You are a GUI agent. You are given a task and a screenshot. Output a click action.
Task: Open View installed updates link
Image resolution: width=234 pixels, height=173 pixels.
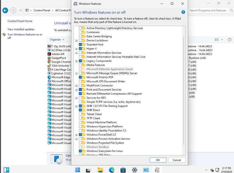pyautogui.click(x=21, y=29)
